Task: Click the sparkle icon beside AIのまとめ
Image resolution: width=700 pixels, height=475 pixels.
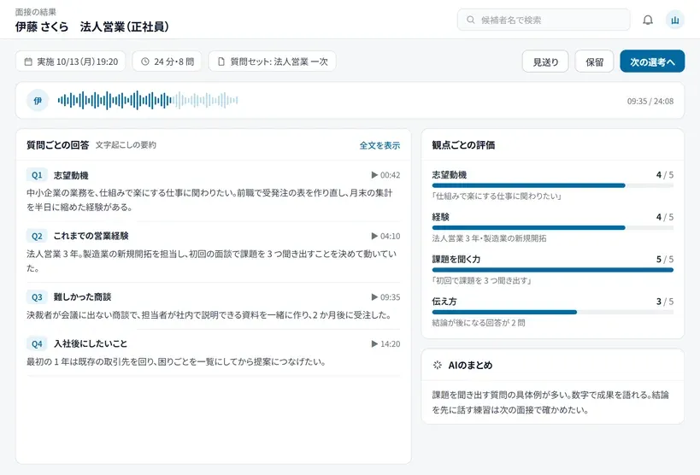Action: click(438, 365)
